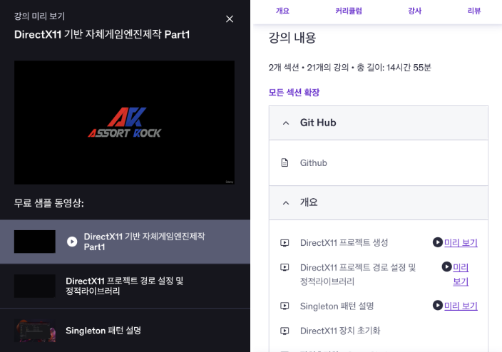Image resolution: width=502 pixels, height=352 pixels.
Task: Click the 무료 샘플 동영상 label
Action: click(49, 203)
